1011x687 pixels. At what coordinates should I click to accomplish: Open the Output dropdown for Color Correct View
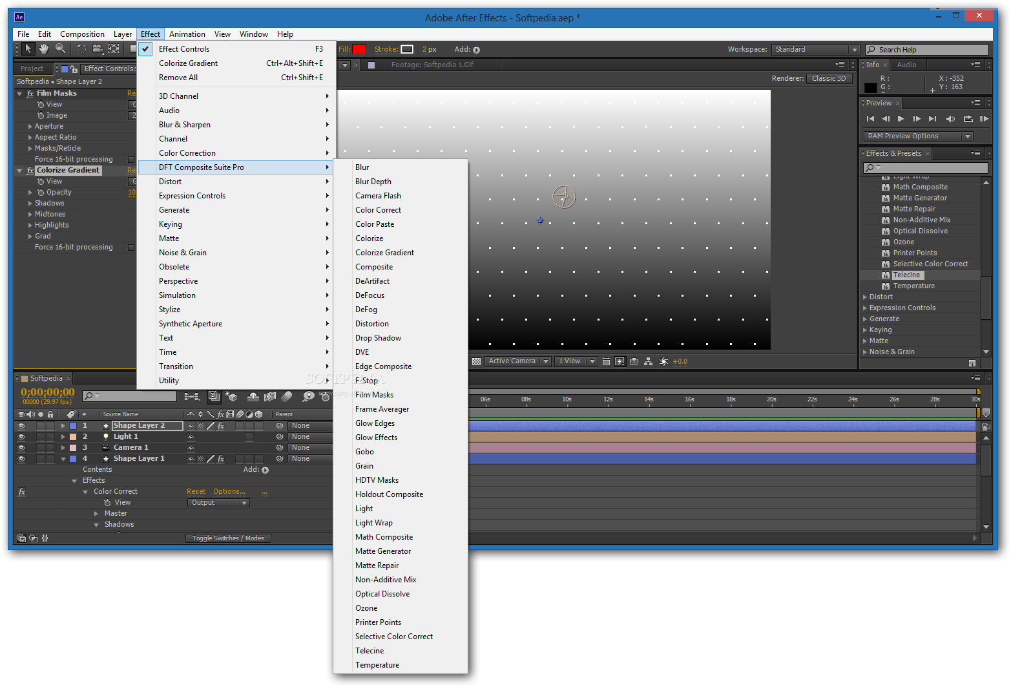219,503
